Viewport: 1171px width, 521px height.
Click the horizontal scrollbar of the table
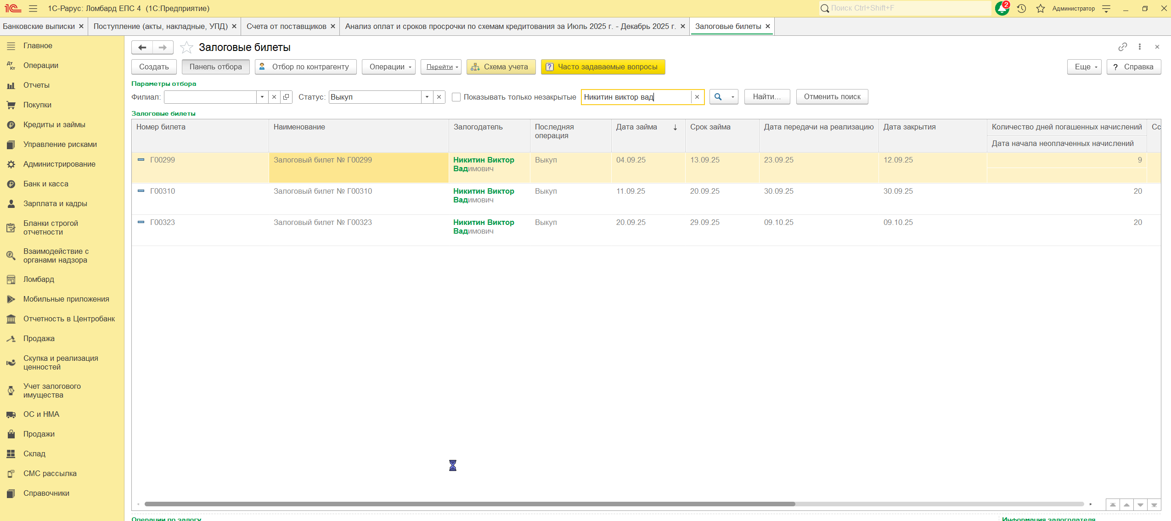coord(468,504)
